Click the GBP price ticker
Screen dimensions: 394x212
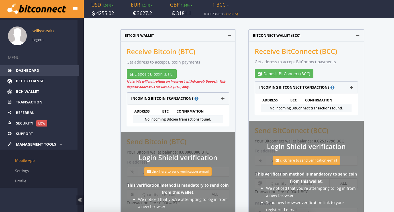pyautogui.click(x=181, y=9)
